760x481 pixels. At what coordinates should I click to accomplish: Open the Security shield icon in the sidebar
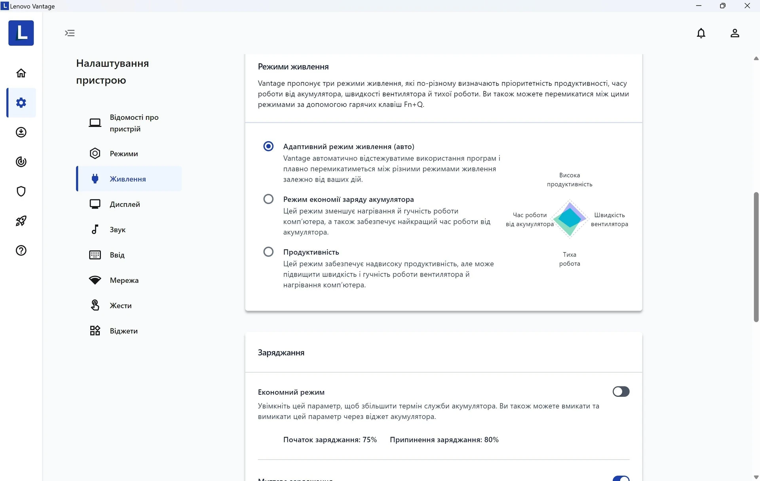21,191
